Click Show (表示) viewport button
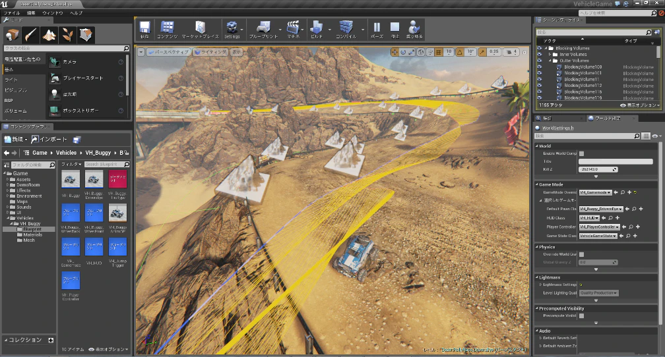Screen dimensions: 665x357 236,52
